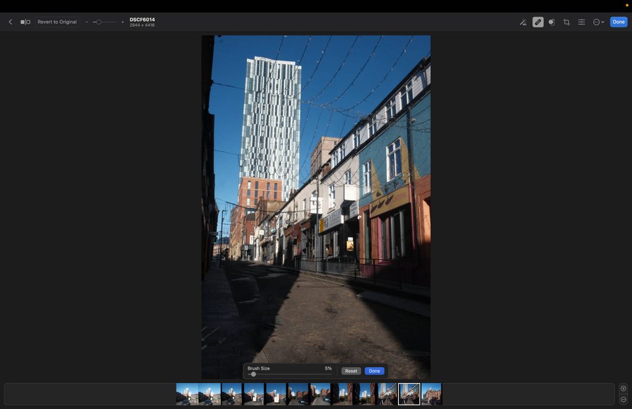632x409 pixels.
Task: Apply auto-enhance with the magic wand
Action: [523, 22]
